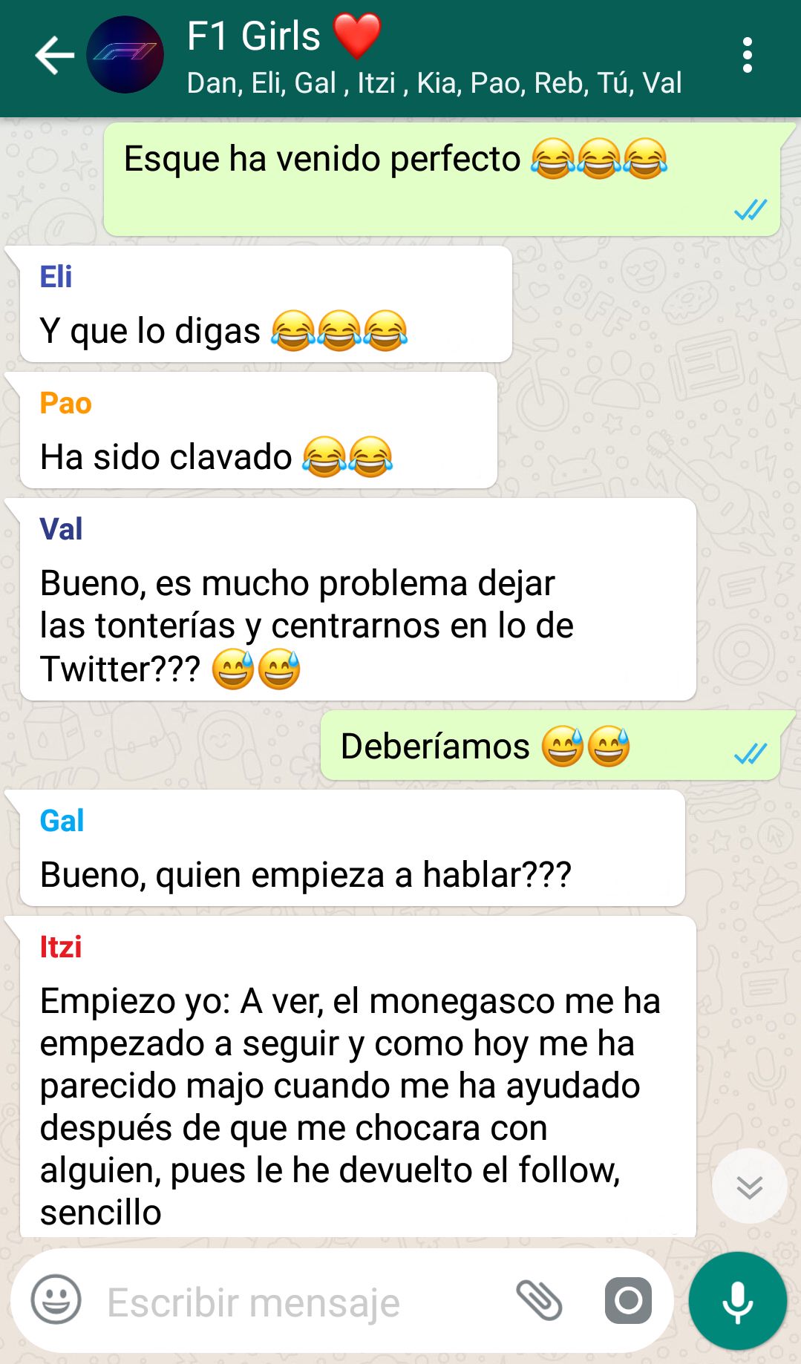Open the emoji picker smiley icon
Screen dimensions: 801x1364
point(56,1300)
